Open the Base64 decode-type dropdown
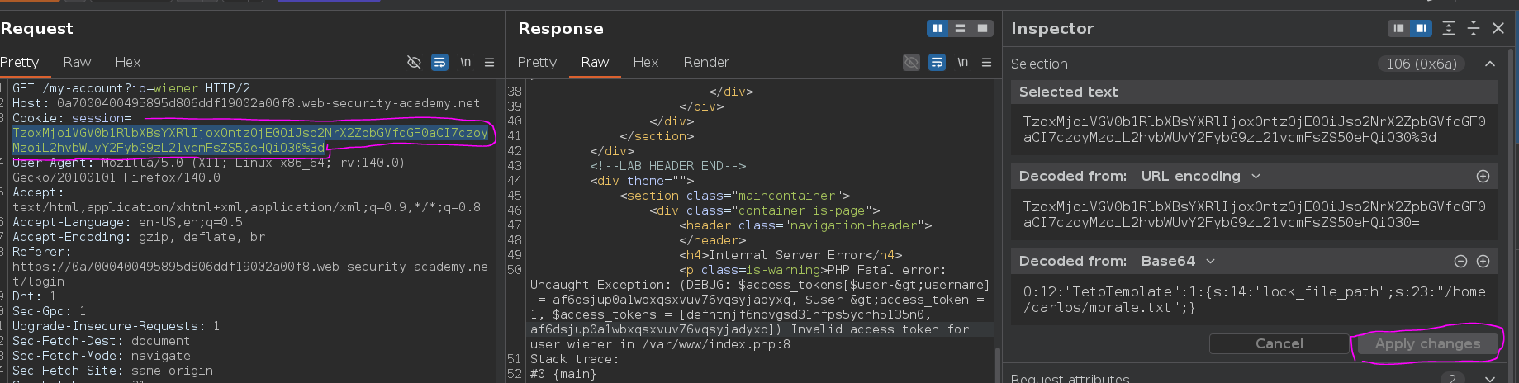This screenshot has height=383, width=1519. [1179, 261]
